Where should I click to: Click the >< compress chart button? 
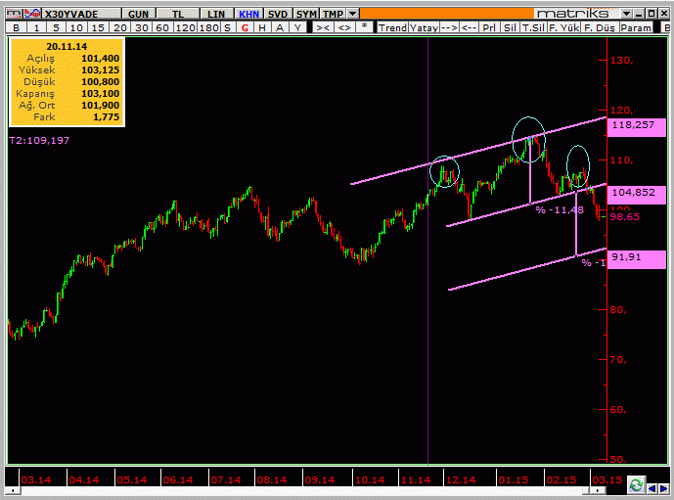(323, 28)
